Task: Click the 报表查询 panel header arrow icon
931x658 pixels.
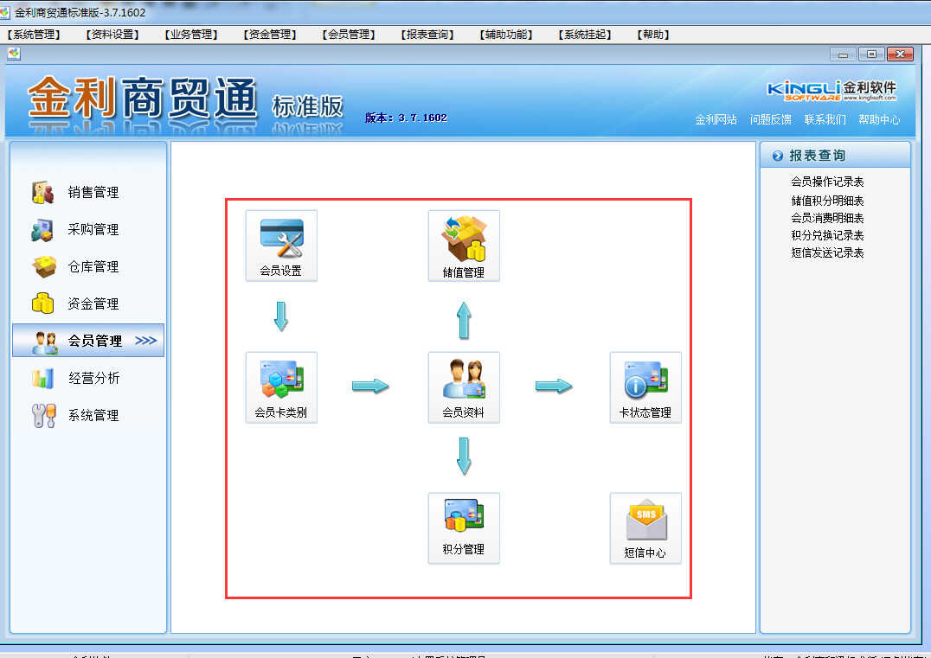Action: [x=777, y=156]
